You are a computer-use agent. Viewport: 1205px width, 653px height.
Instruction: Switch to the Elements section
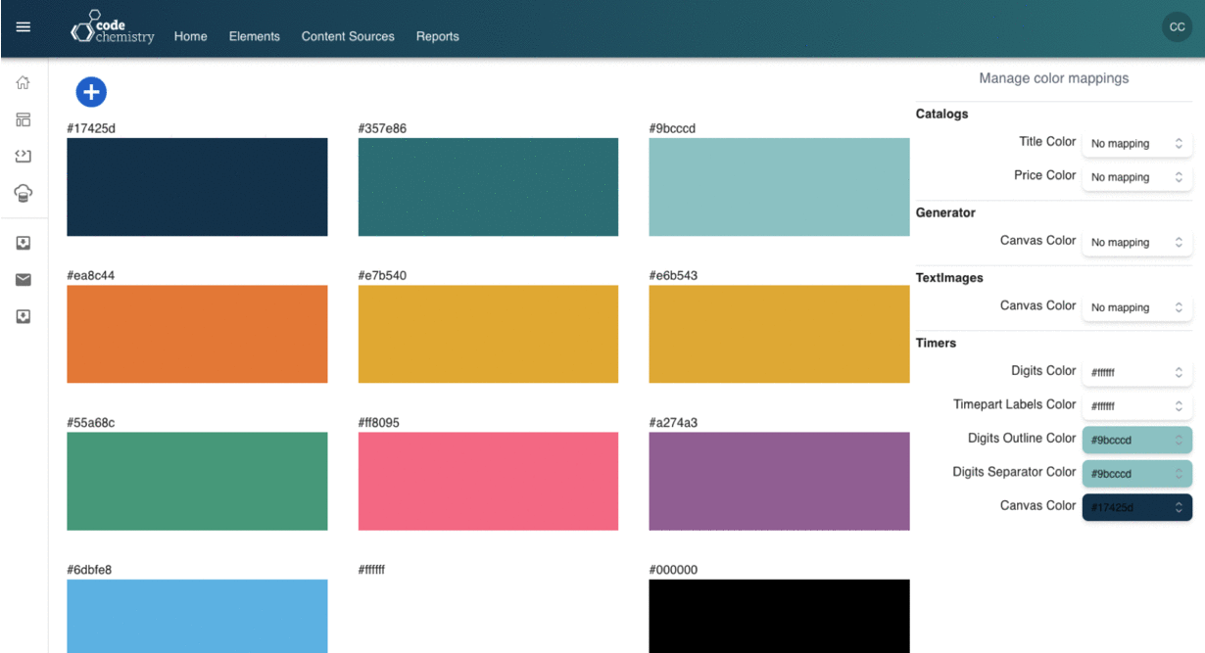(255, 36)
